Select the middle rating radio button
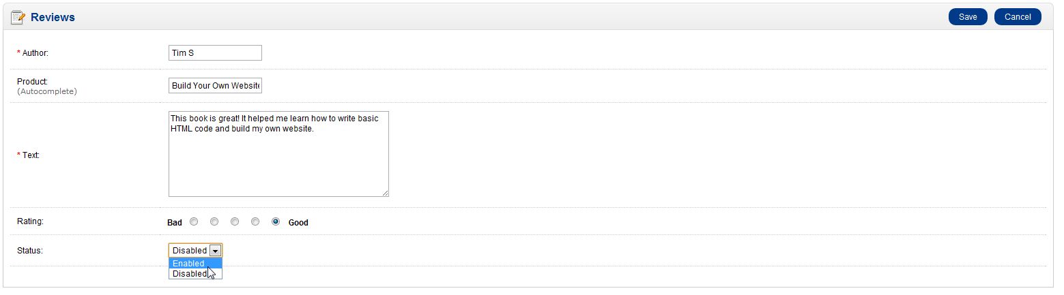Image resolution: width=1064 pixels, height=295 pixels. tap(235, 221)
